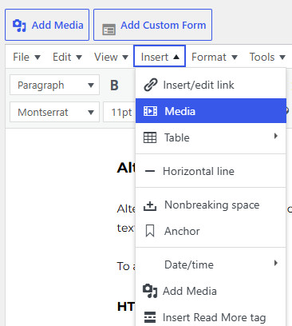Click the film strip Media icon
This screenshot has width=292, height=326.
[150, 111]
